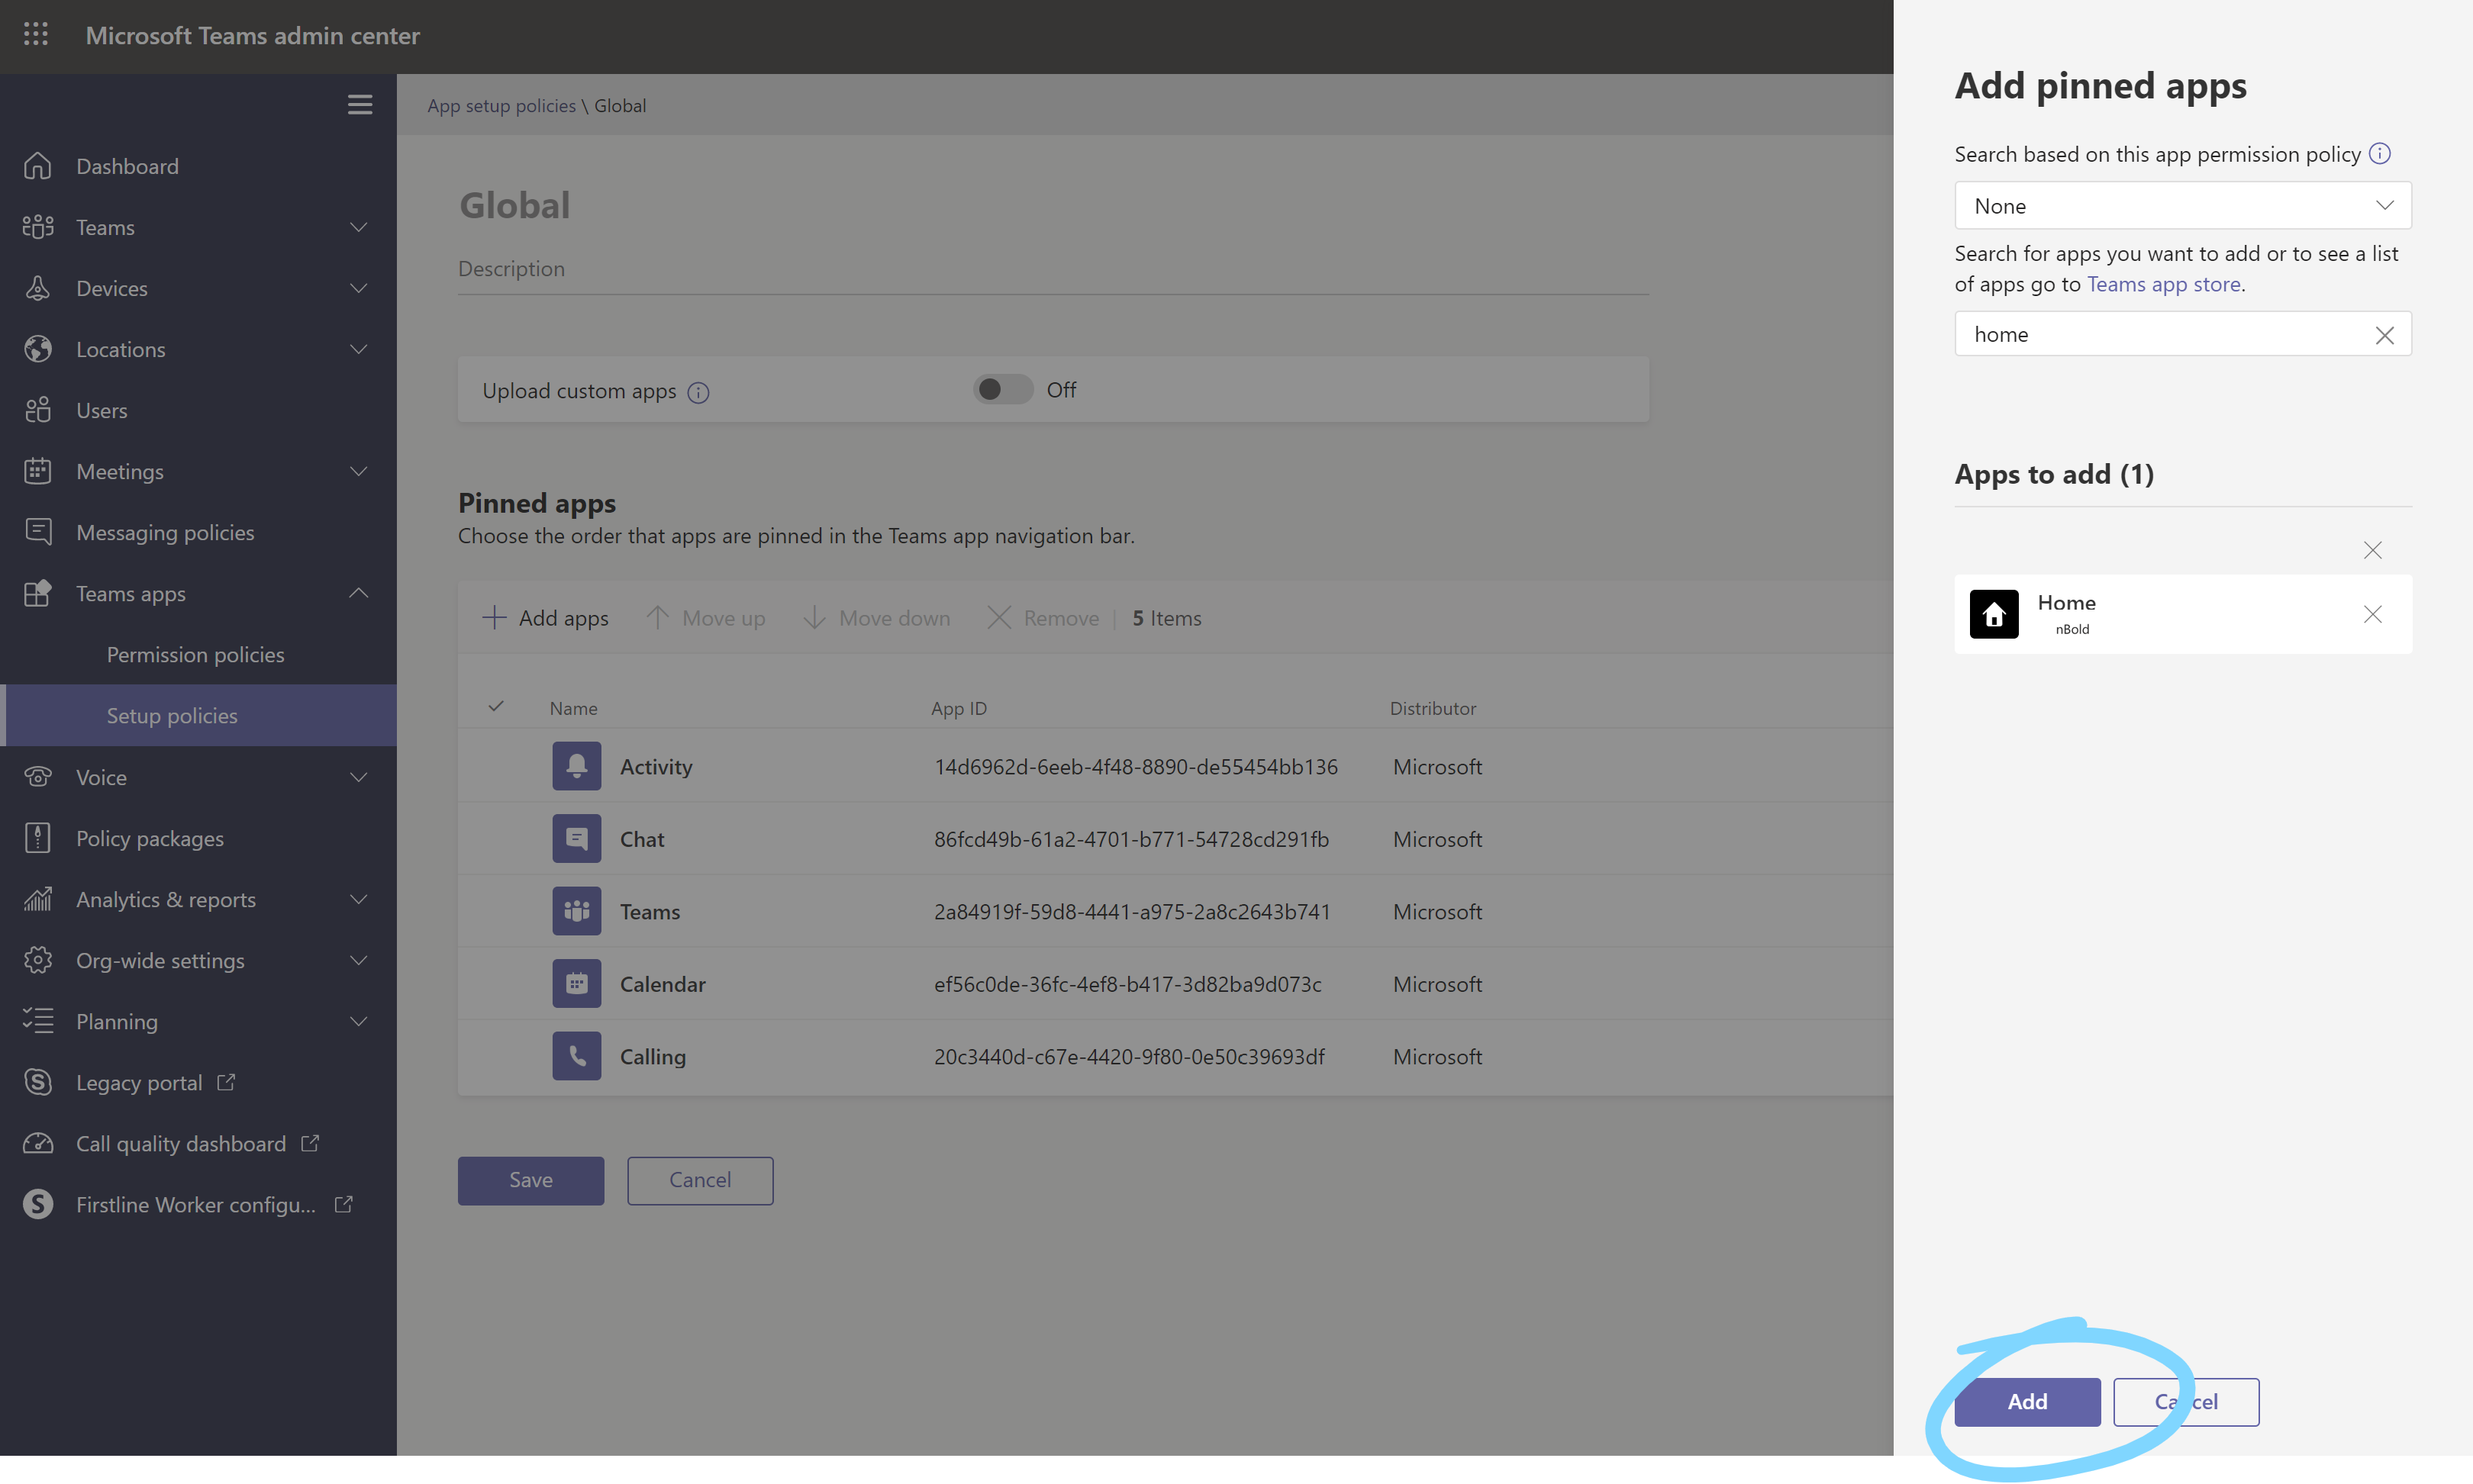Select Setup policies in sidebar
Screen dimensions: 2473x1484
(x=172, y=715)
